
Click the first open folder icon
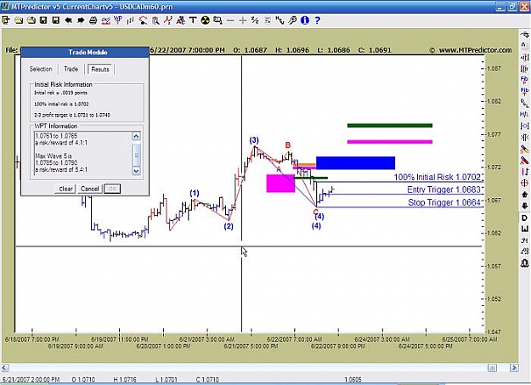tap(19, 20)
